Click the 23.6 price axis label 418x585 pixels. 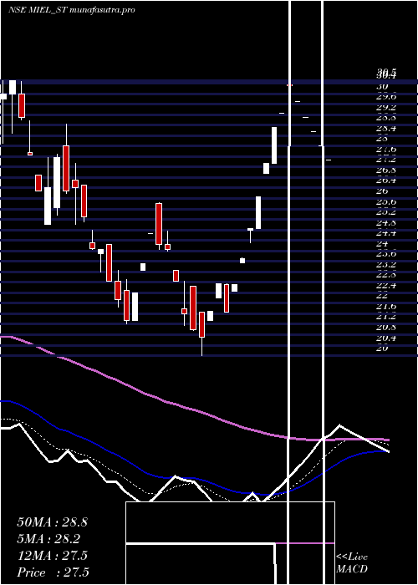[x=386, y=254]
